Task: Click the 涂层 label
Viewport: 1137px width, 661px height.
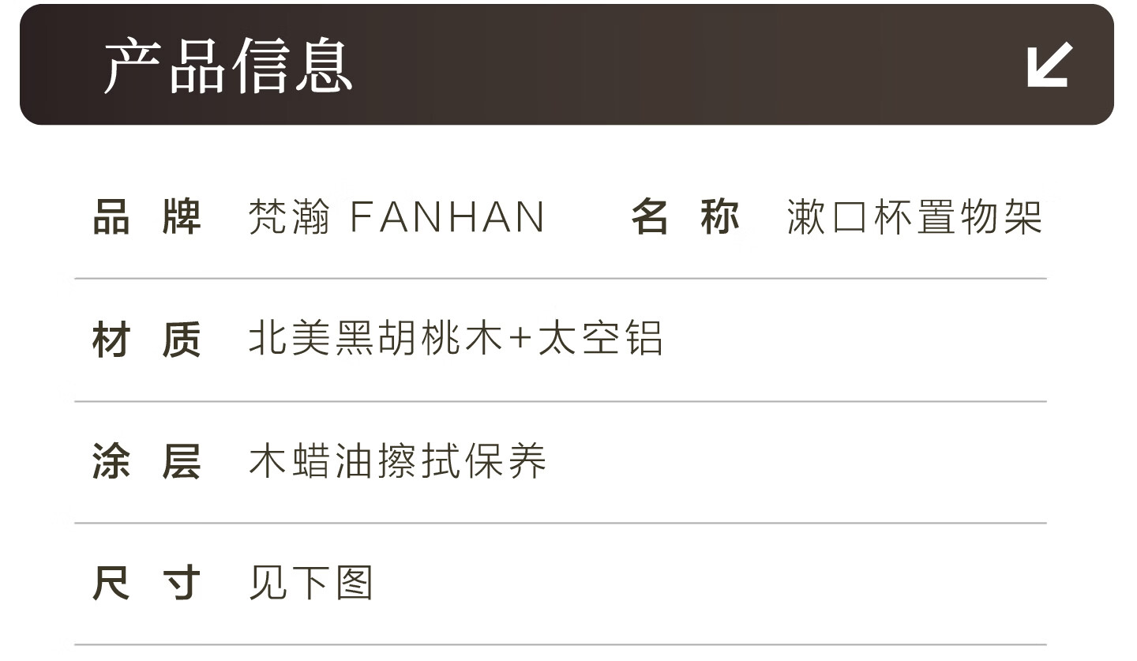Action: [x=147, y=461]
